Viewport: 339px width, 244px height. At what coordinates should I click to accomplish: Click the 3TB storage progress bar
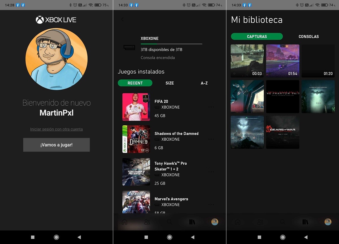171,44
